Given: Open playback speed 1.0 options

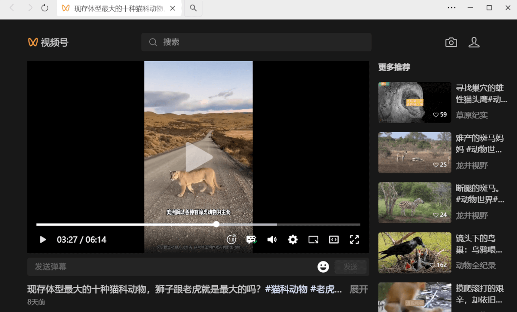Looking at the screenshot, I should (231, 239).
